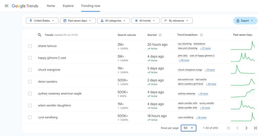Expand the +19 more breakdown link
Screen dimensions: 258x136
210,70
